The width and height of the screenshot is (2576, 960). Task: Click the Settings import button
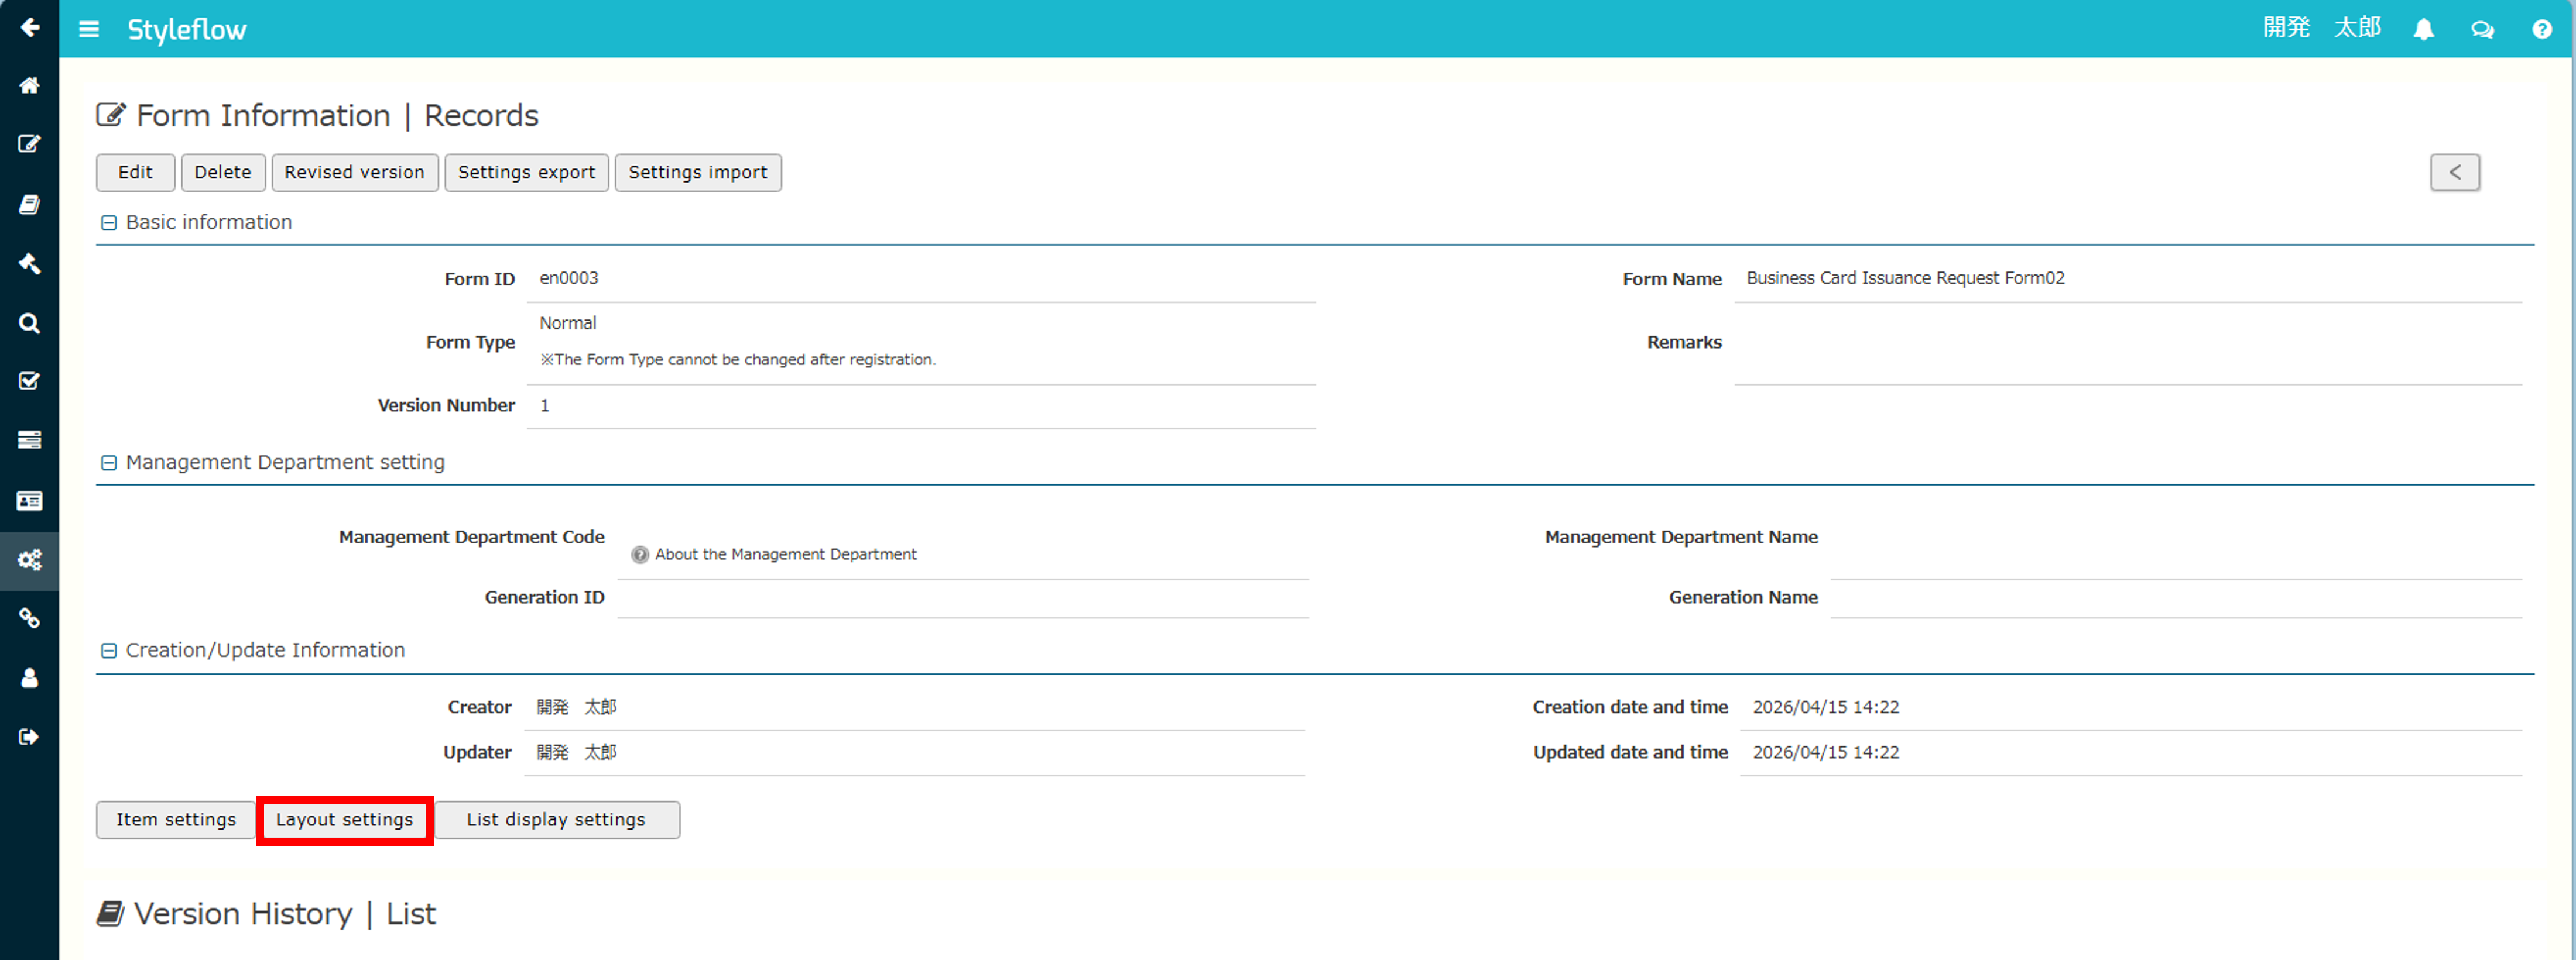pyautogui.click(x=698, y=173)
